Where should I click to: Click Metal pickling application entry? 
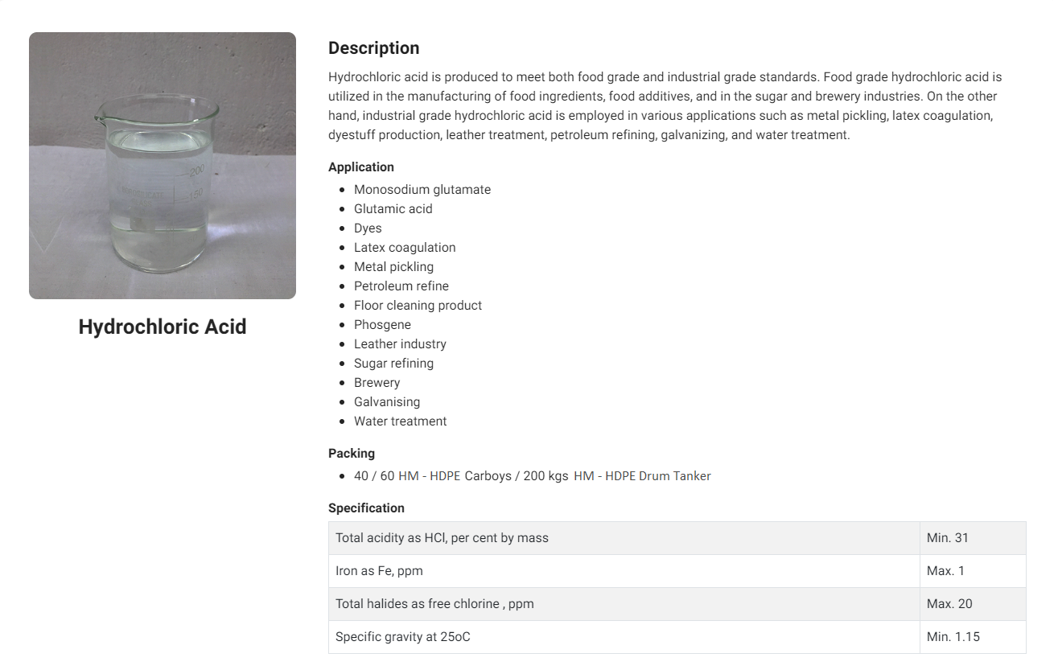tap(393, 267)
